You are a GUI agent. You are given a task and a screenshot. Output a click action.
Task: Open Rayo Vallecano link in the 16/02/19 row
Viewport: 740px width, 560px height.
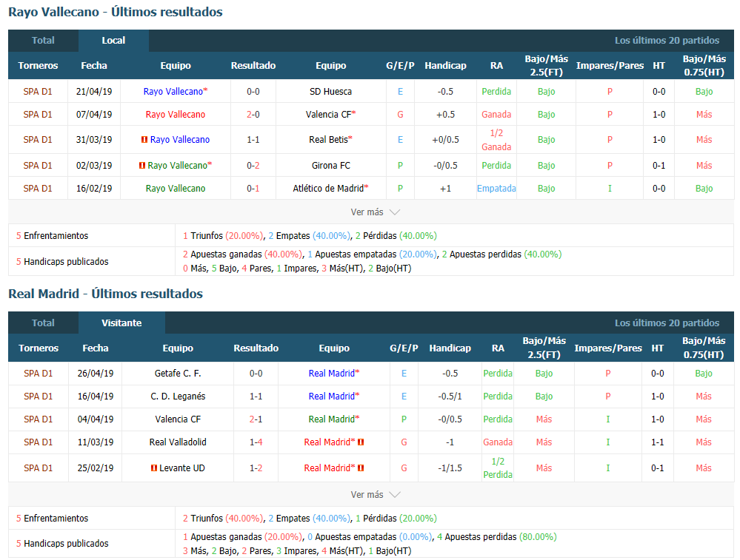pos(176,189)
